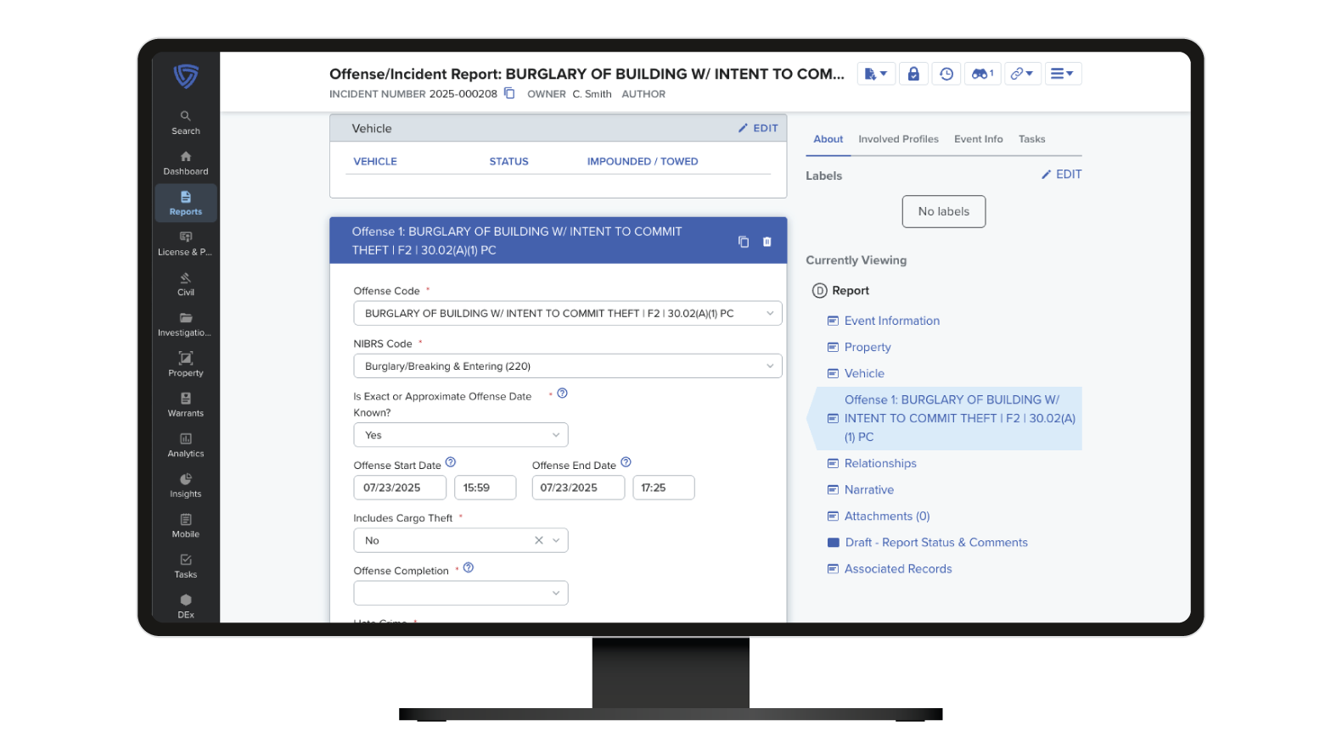
Task: Open Search from the sidebar
Action: pos(186,122)
